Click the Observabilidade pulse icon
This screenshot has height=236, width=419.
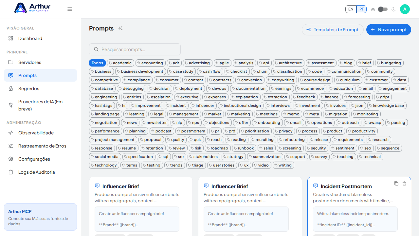click(11, 133)
